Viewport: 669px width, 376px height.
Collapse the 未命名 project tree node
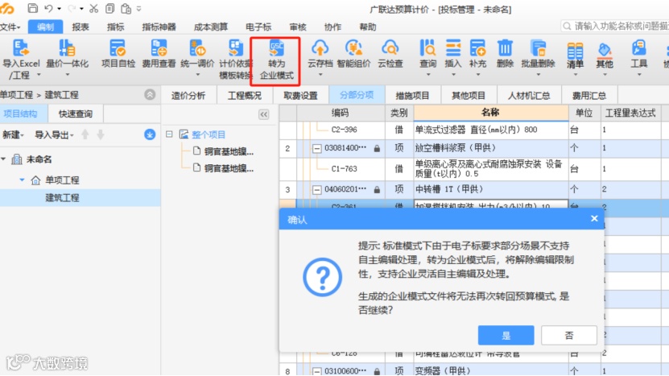point(3,159)
